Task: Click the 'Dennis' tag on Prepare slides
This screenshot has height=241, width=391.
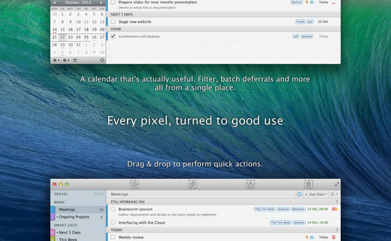Action: point(297,2)
